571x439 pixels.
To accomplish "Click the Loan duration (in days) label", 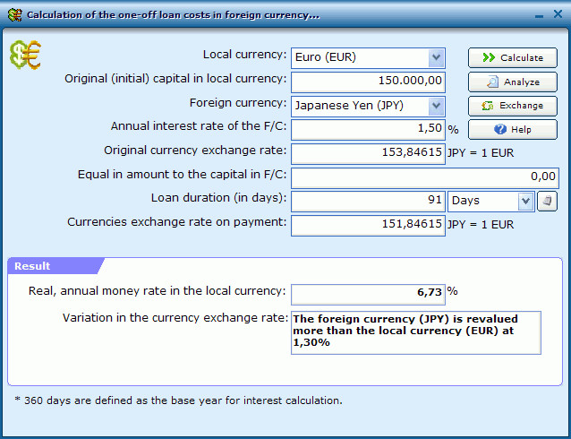I will (218, 198).
